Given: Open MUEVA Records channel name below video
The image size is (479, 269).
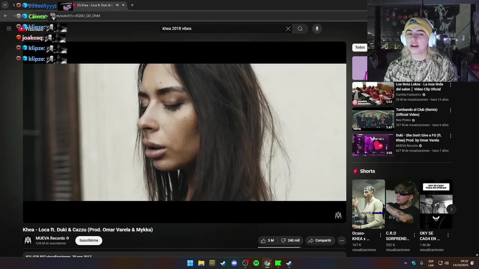Looking at the screenshot, I should point(51,238).
